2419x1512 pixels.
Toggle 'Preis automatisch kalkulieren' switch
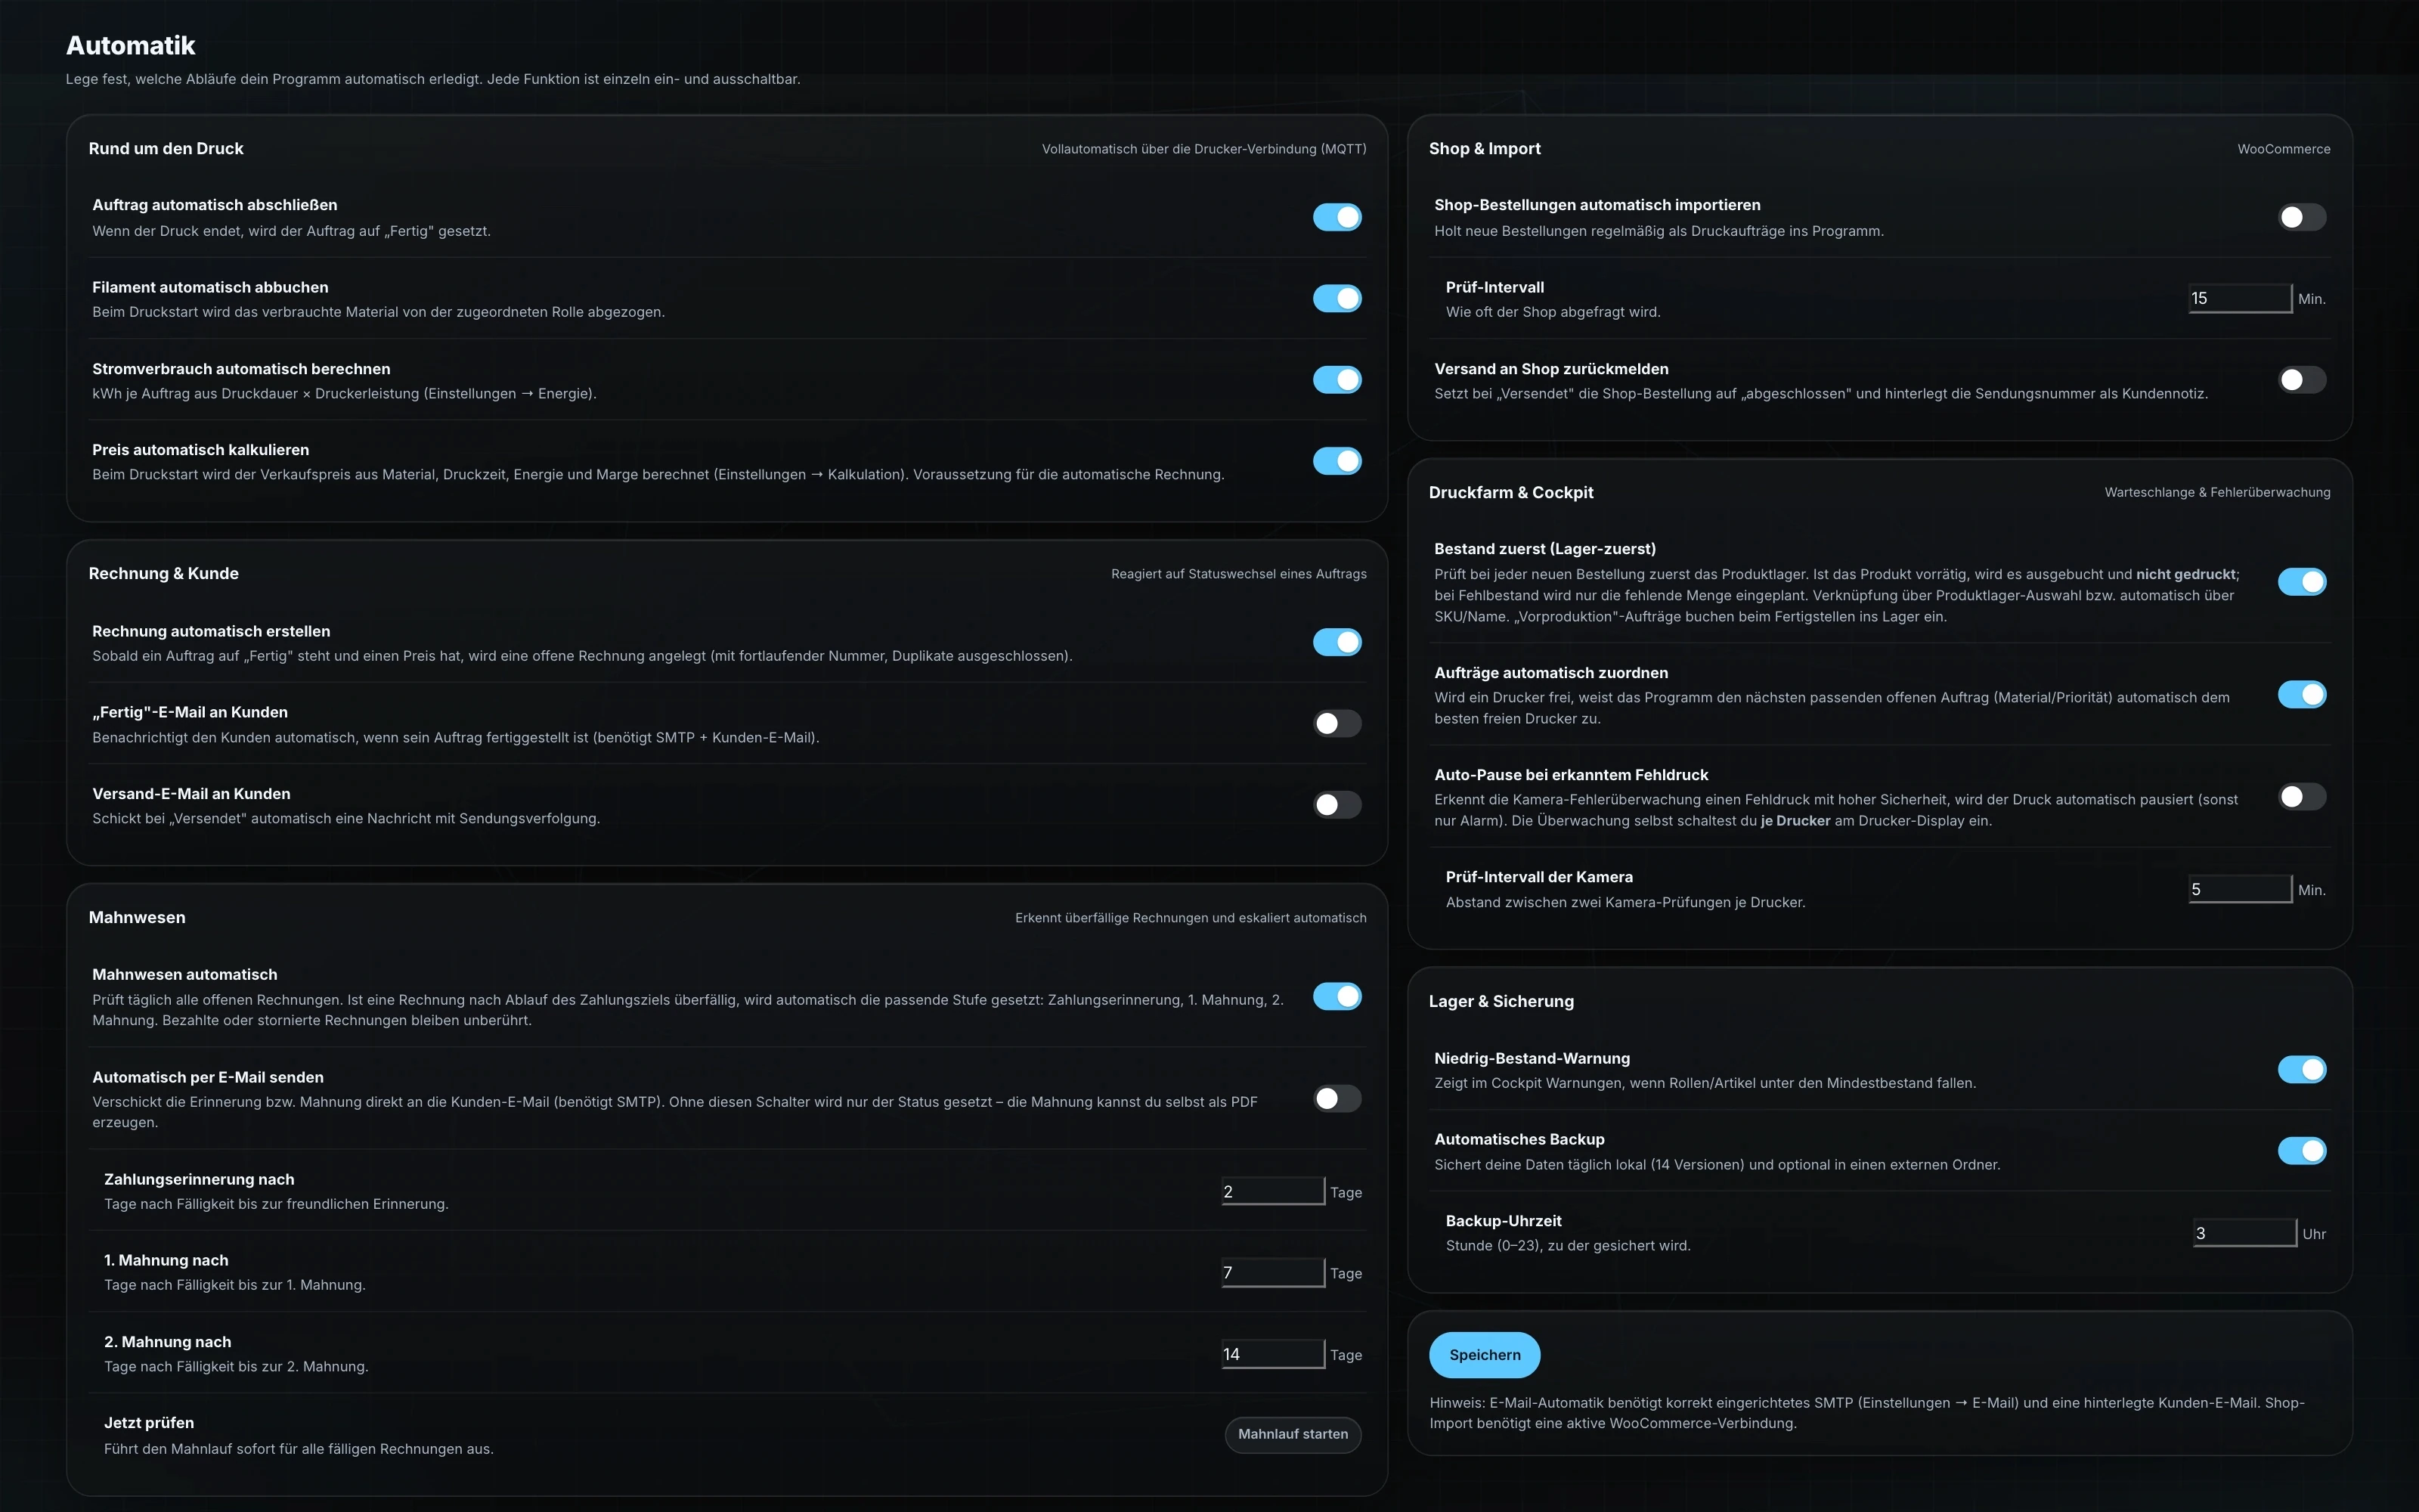click(x=1336, y=461)
